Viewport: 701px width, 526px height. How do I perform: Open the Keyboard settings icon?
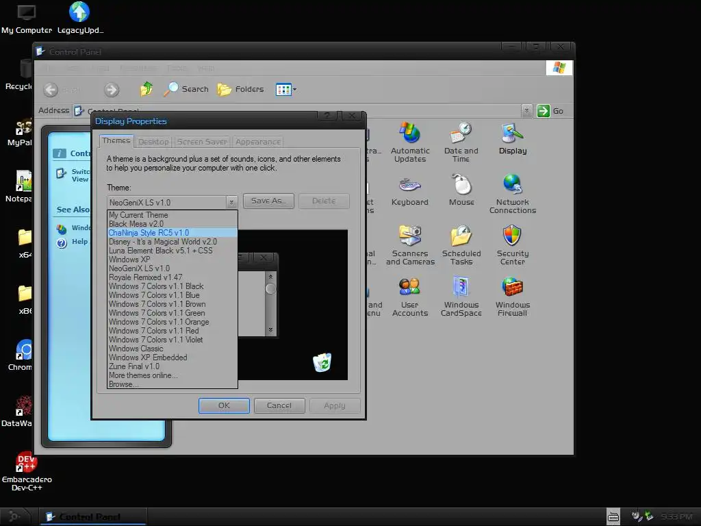(x=410, y=191)
